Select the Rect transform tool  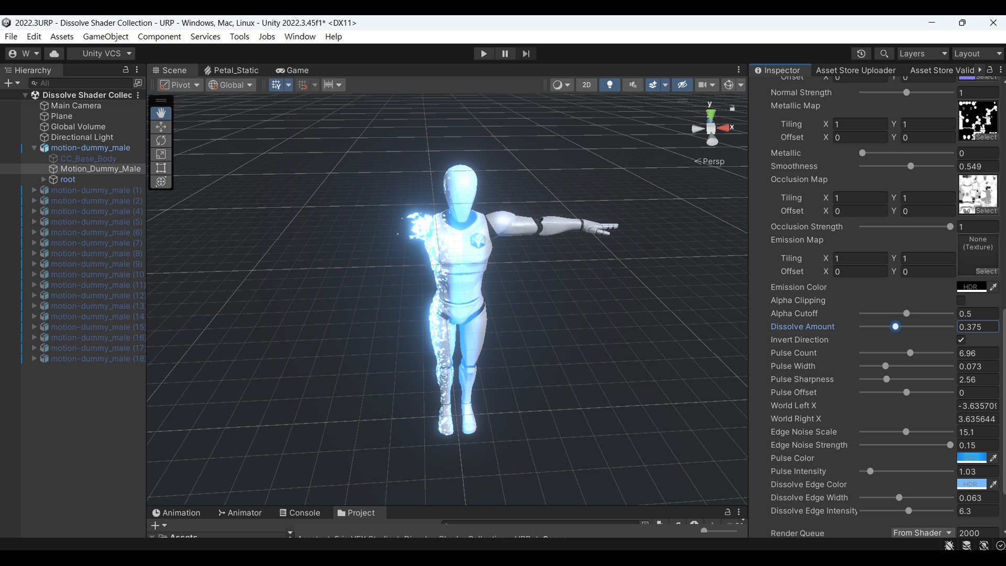(x=161, y=168)
